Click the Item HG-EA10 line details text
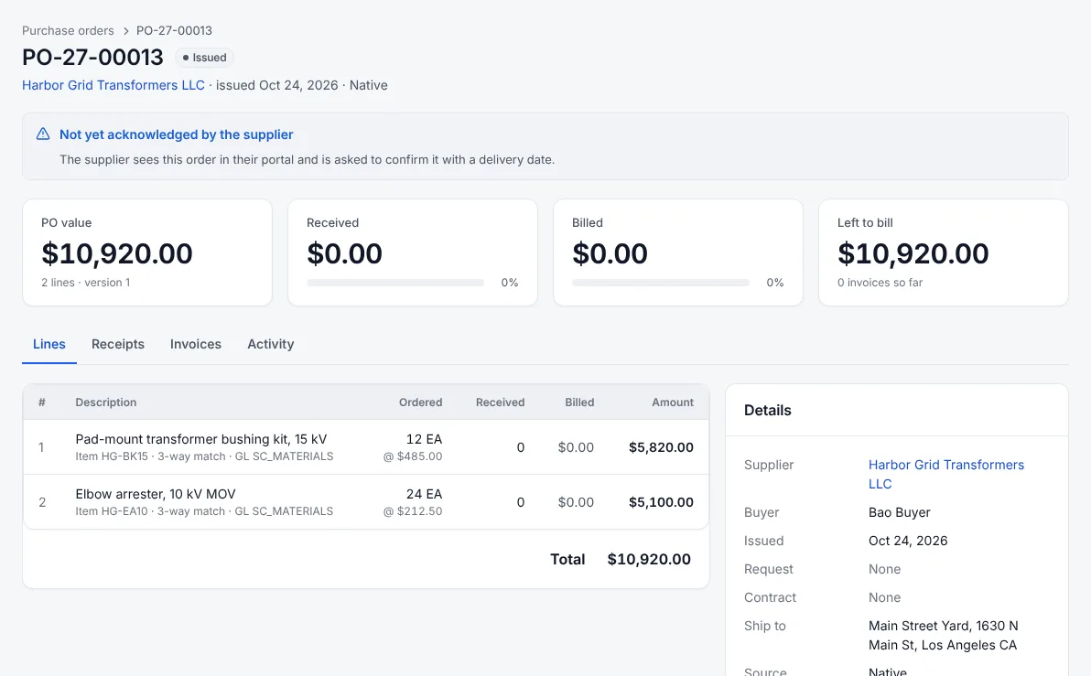 click(x=204, y=511)
